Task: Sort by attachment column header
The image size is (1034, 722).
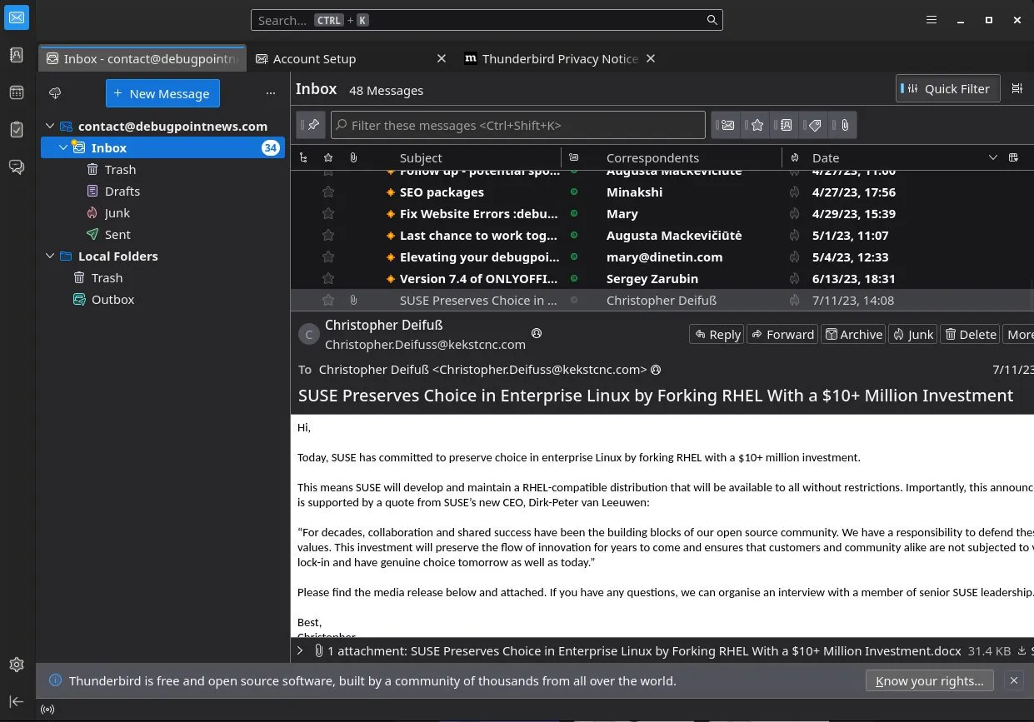Action: pyautogui.click(x=353, y=157)
